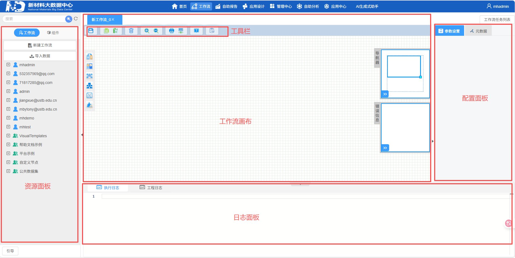The width and height of the screenshot is (515, 258).
Task: Click the printer icon in toolbar
Action: (172, 31)
